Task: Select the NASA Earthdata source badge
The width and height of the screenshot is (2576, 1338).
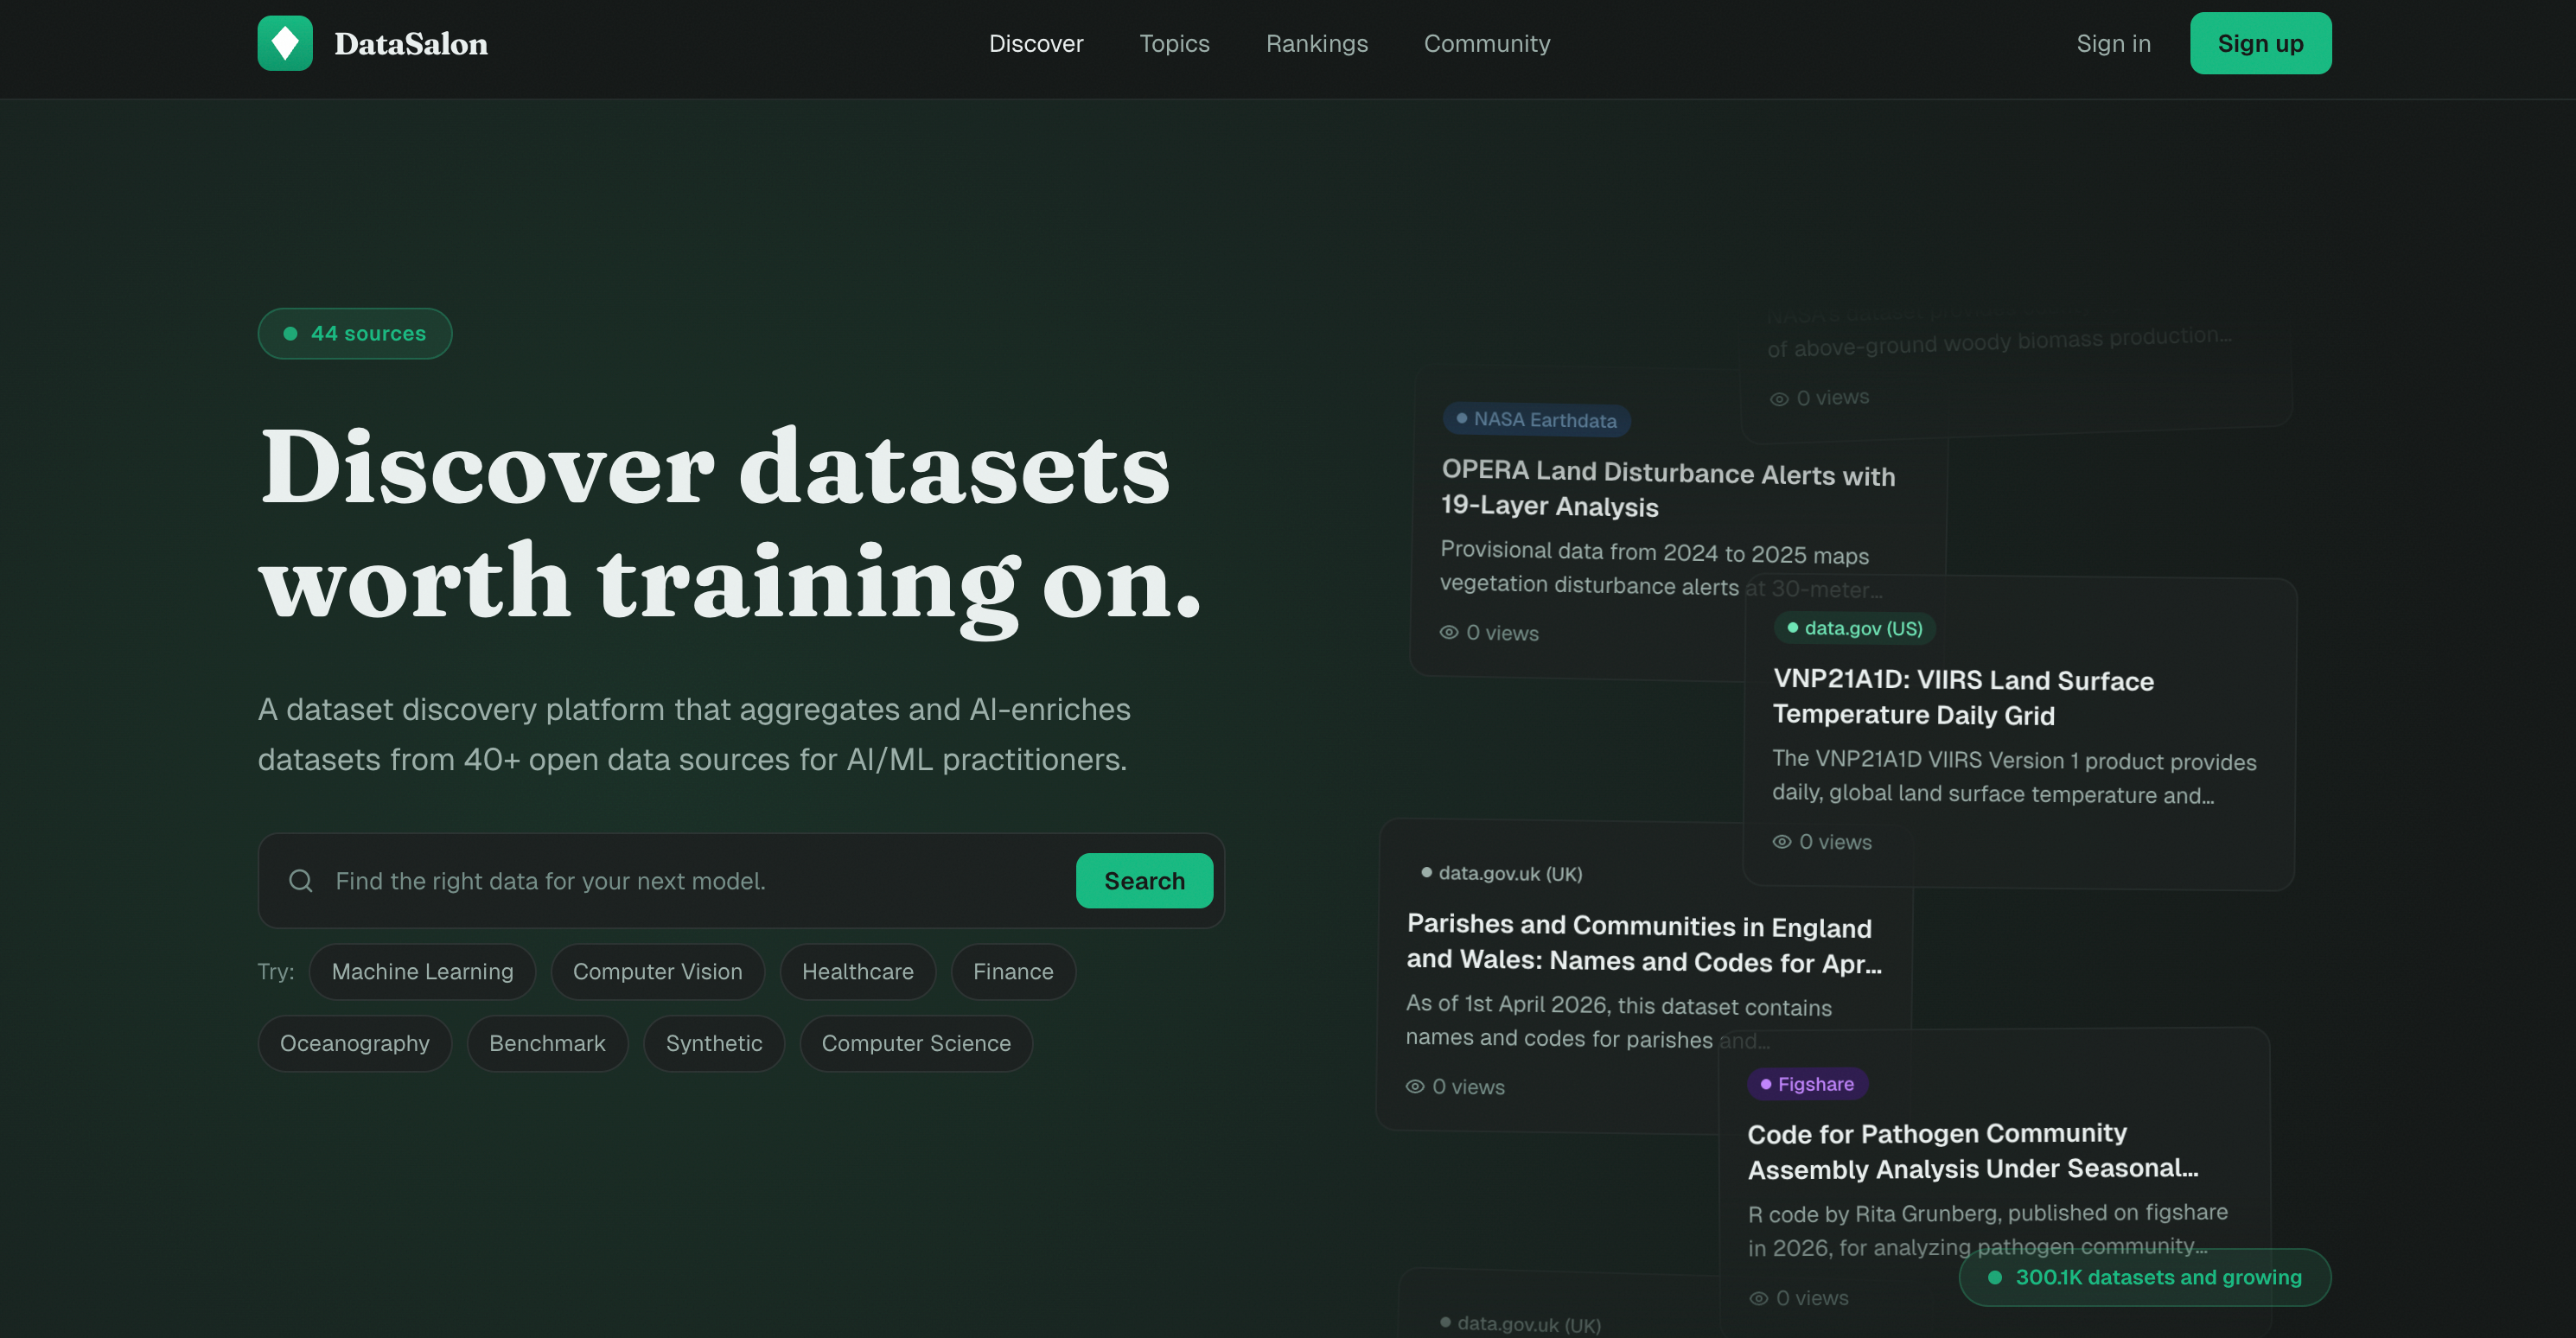Action: tap(1536, 420)
